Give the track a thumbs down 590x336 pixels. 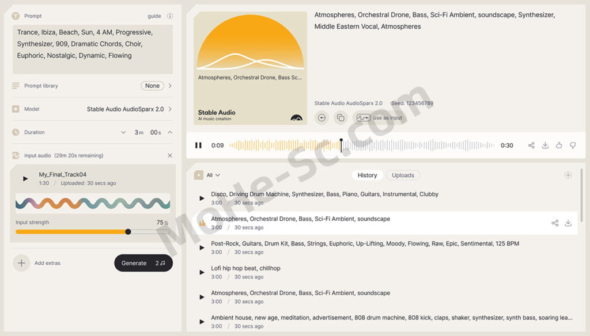[x=573, y=146]
